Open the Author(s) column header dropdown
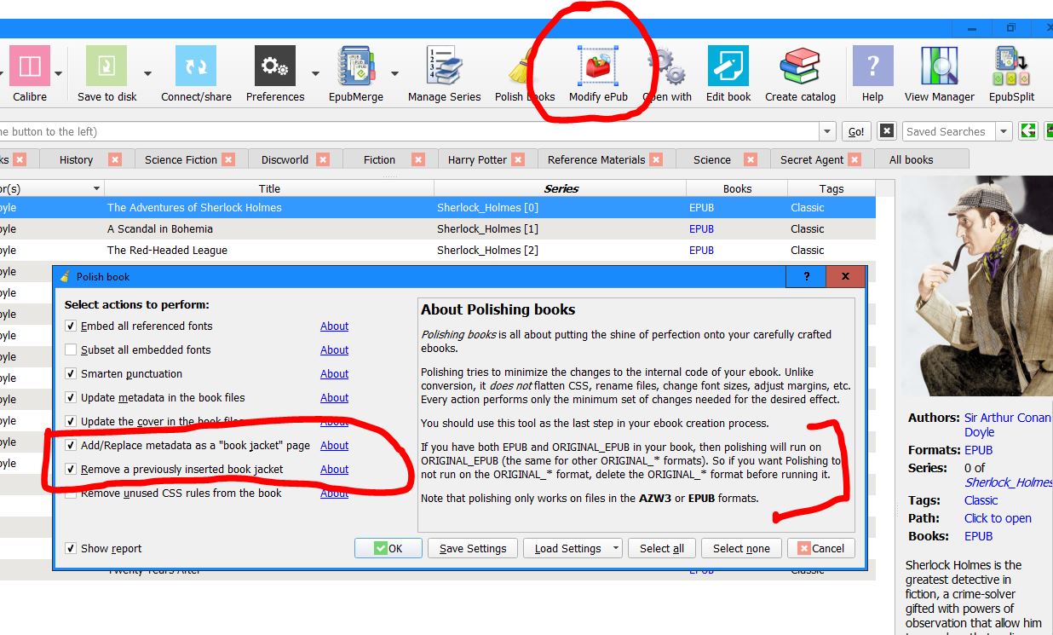Screen dimensions: 1053x635 click(x=96, y=188)
